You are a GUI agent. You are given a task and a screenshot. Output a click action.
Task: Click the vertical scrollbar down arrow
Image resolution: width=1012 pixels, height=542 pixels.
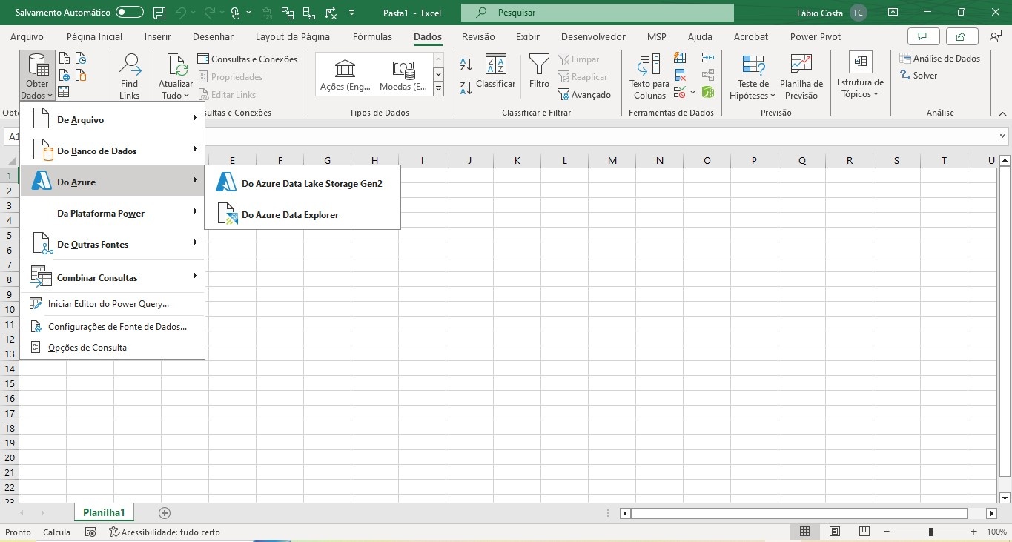coord(1005,498)
